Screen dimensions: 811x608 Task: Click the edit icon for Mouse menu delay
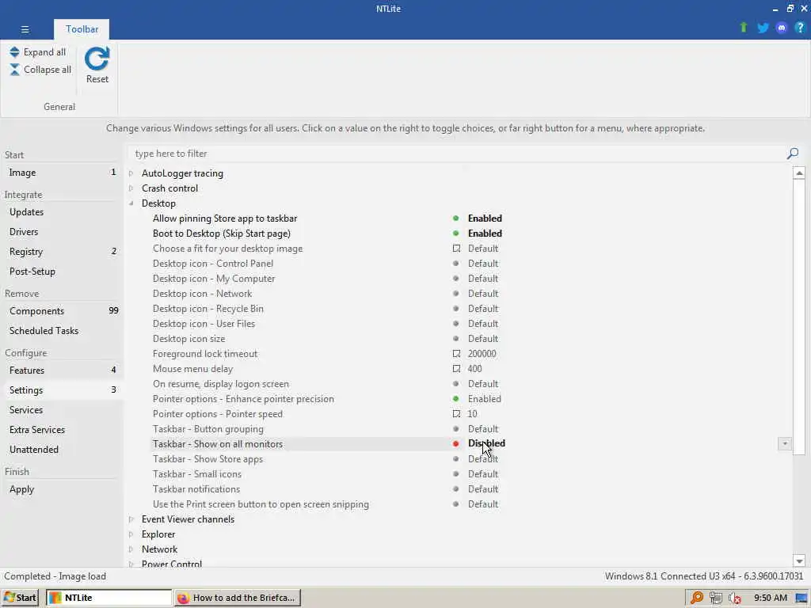[x=456, y=369]
